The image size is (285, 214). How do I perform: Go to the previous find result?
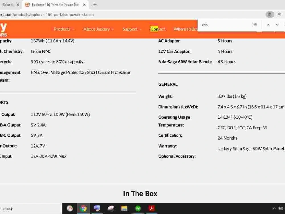pyautogui.click(x=268, y=25)
